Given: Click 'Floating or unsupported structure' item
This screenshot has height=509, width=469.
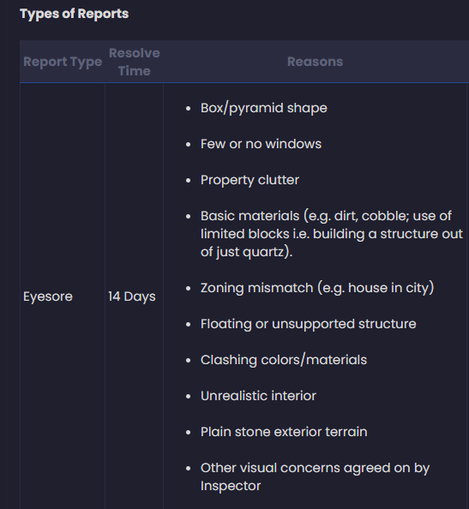Looking at the screenshot, I should 308,324.
